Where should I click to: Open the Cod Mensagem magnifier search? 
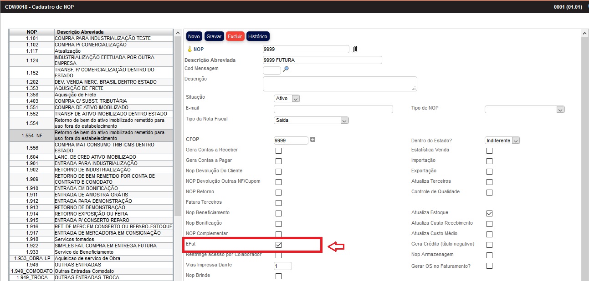coord(286,69)
